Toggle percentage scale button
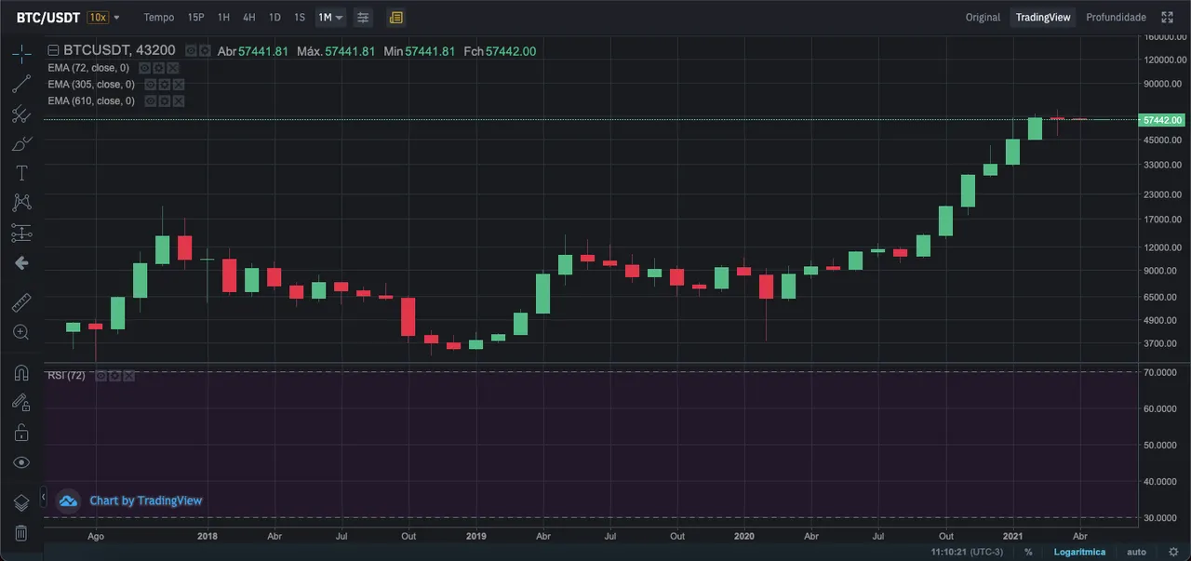1191x561 pixels. pyautogui.click(x=1028, y=552)
